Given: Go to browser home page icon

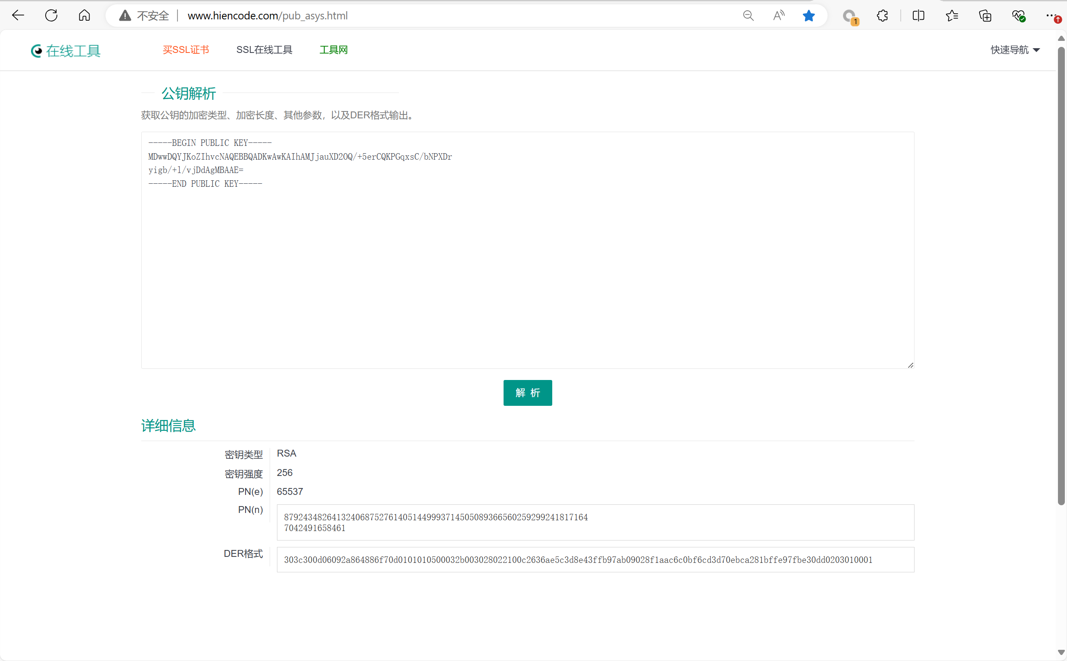Looking at the screenshot, I should 84,16.
